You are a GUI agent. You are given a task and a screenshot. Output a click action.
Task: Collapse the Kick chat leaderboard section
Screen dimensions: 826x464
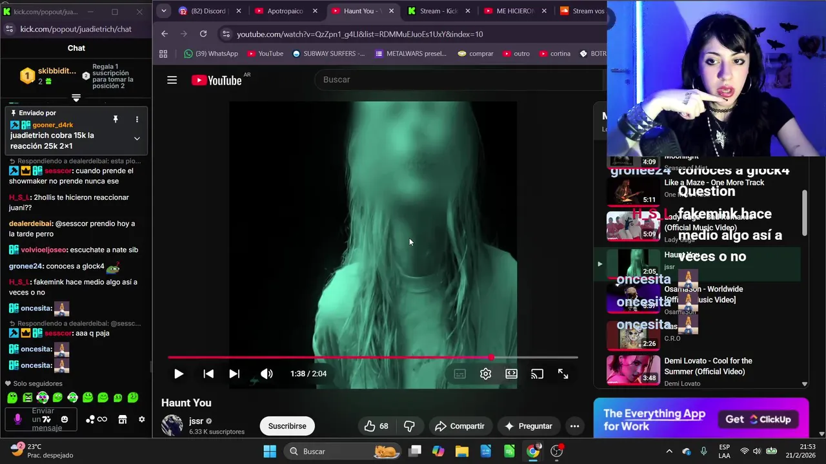76,98
